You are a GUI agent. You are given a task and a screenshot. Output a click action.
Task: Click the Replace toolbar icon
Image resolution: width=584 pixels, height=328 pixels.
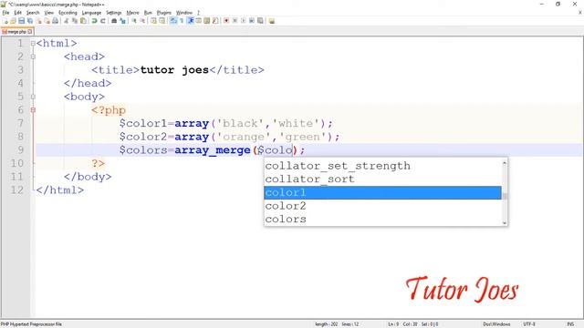coord(122,21)
